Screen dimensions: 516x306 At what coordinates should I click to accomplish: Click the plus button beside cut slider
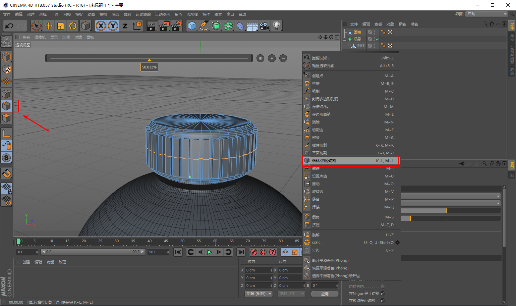pyautogui.click(x=272, y=58)
